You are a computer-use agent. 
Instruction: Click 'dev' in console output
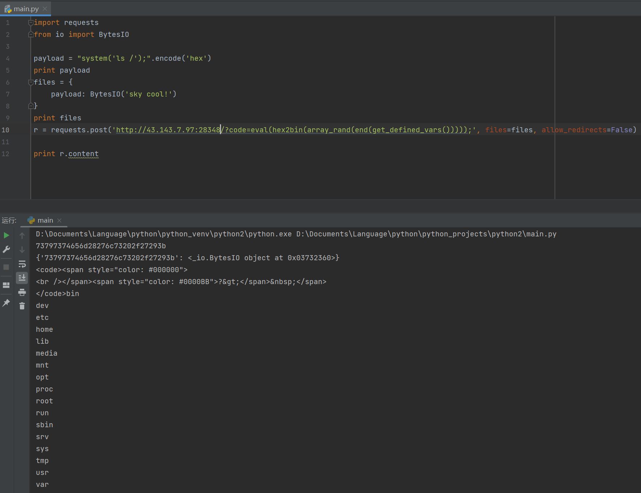pyautogui.click(x=42, y=305)
